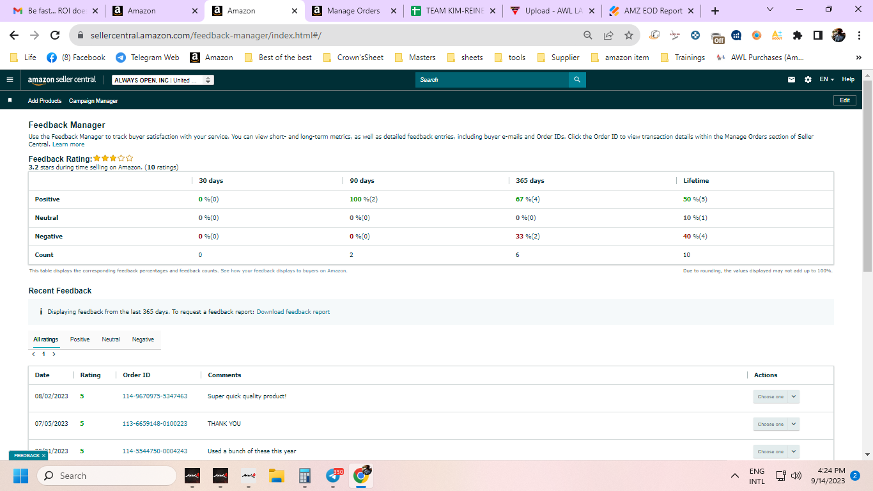This screenshot has width=873, height=491.
Task: Click the Learn more link
Action: tap(68, 144)
